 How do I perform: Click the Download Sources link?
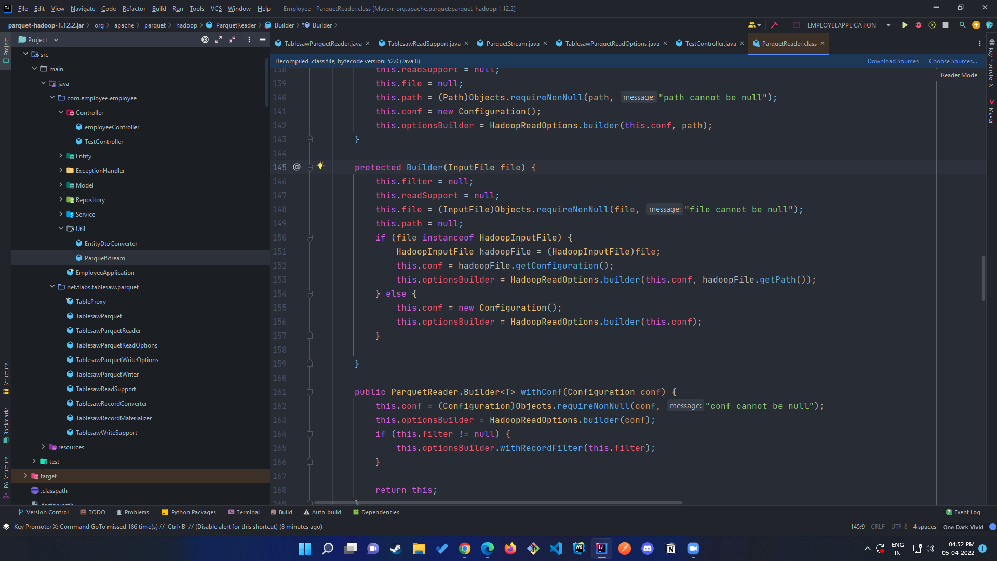pos(893,61)
